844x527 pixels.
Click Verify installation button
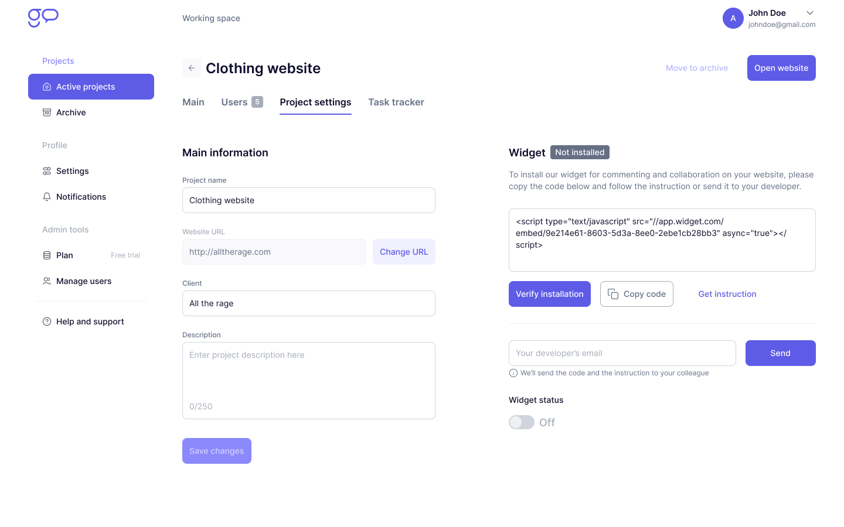click(550, 294)
